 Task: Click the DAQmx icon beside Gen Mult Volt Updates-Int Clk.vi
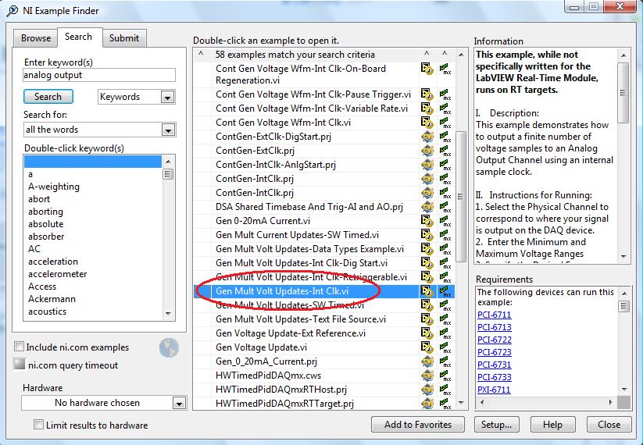tap(445, 291)
